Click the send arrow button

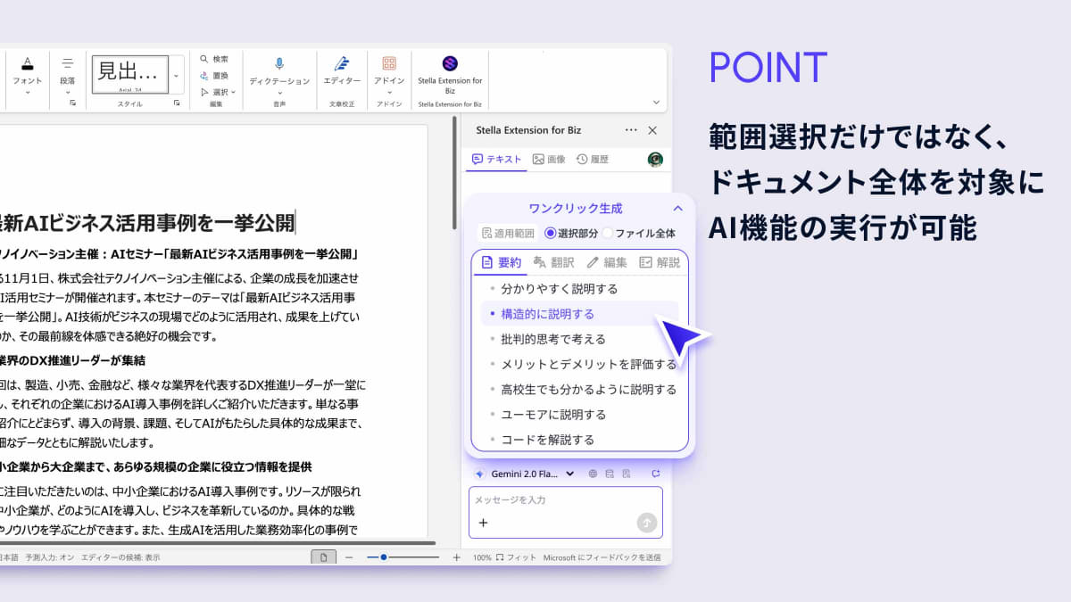pos(647,523)
